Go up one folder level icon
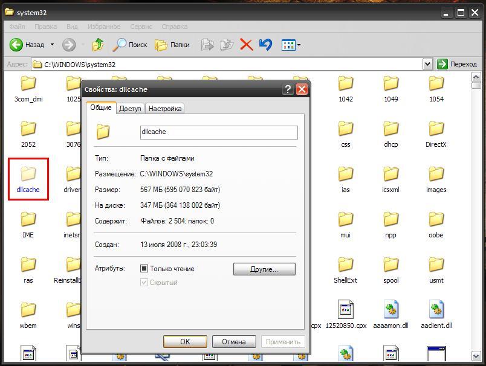 tap(98, 45)
